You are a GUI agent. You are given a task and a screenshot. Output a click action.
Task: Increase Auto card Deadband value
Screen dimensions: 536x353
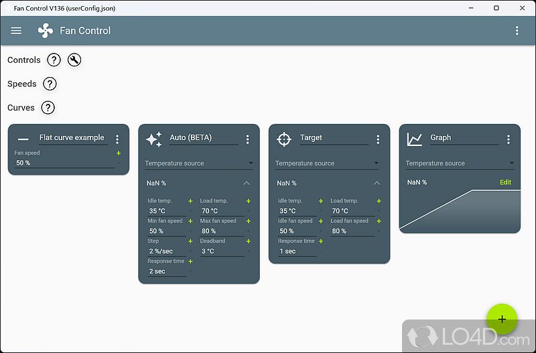[x=249, y=241]
